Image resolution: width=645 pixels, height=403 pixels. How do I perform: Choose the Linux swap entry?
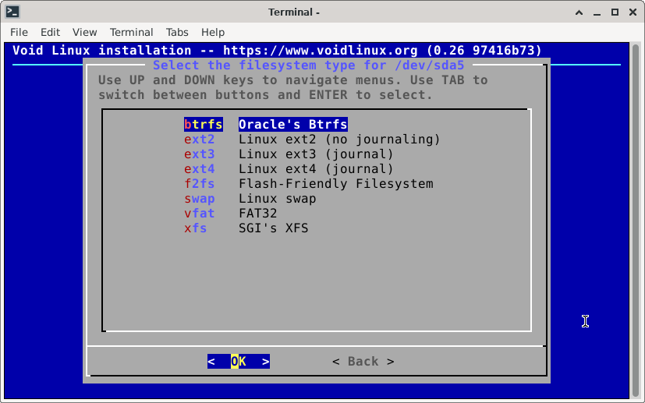tap(250, 199)
